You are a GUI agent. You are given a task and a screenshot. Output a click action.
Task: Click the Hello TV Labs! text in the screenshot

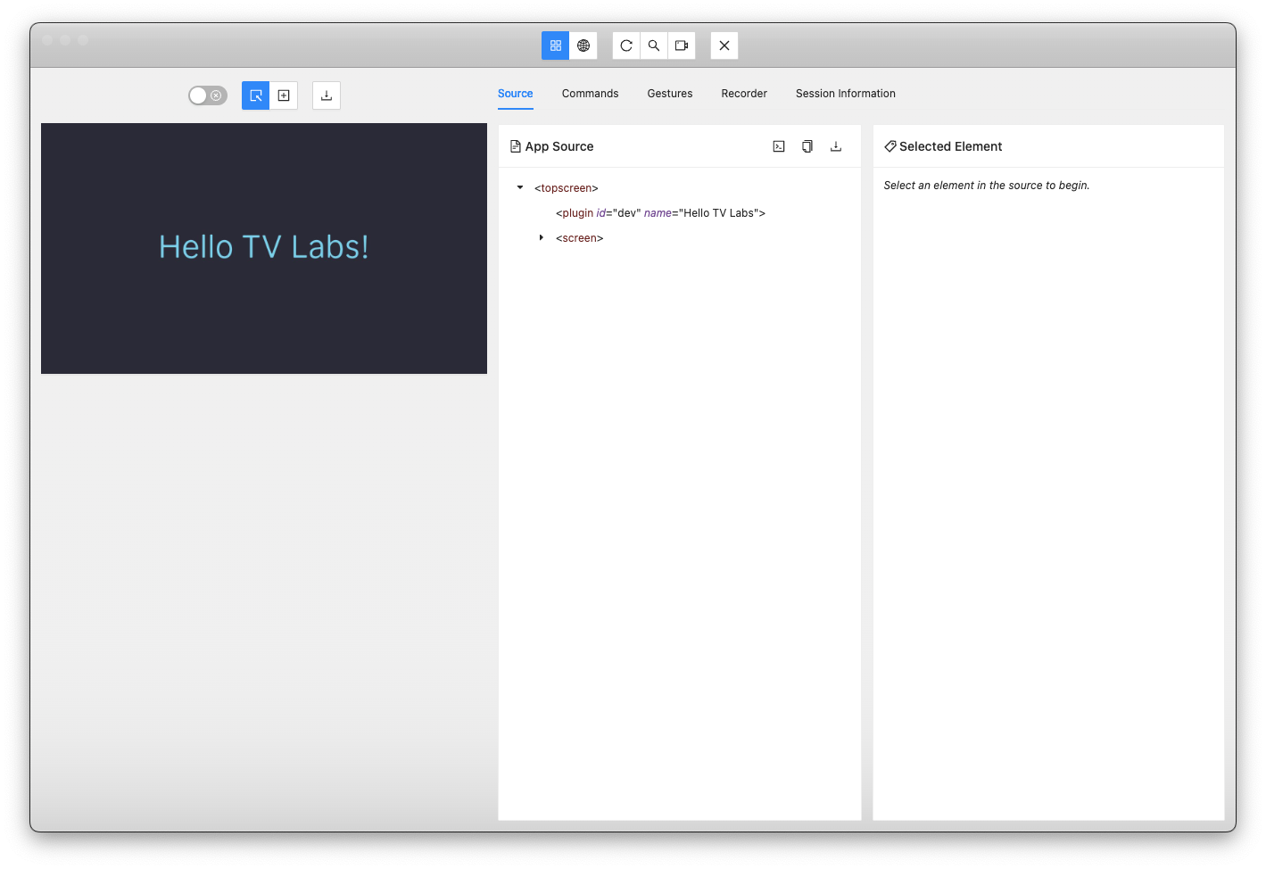[264, 247]
